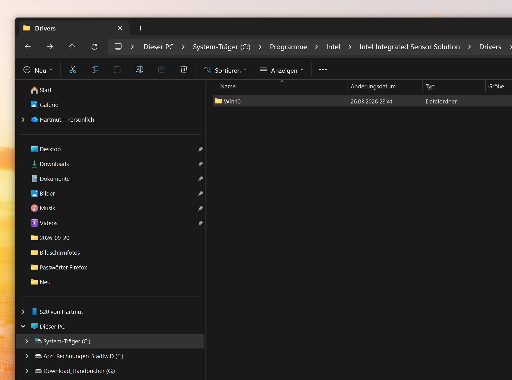Click the Cut scissors icon
This screenshot has height=380, width=512.
(x=73, y=70)
